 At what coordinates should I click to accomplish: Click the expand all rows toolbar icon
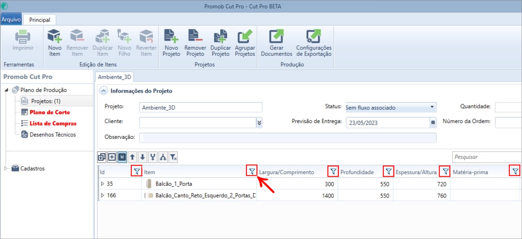click(x=102, y=157)
